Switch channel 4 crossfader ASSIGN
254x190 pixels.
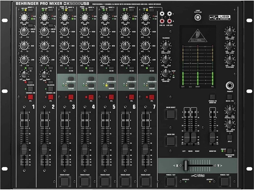point(91,85)
